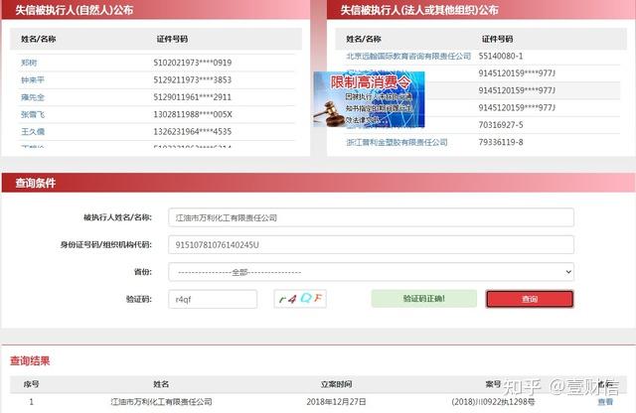Refresh the captcha image r4QF
This screenshot has width=636, height=413.
tap(300, 299)
